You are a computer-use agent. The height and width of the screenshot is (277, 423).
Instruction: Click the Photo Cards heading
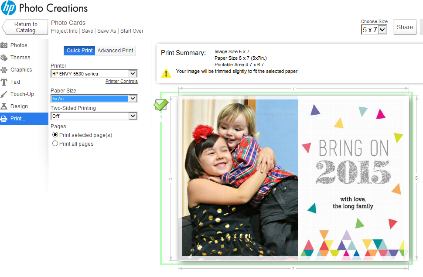click(68, 23)
